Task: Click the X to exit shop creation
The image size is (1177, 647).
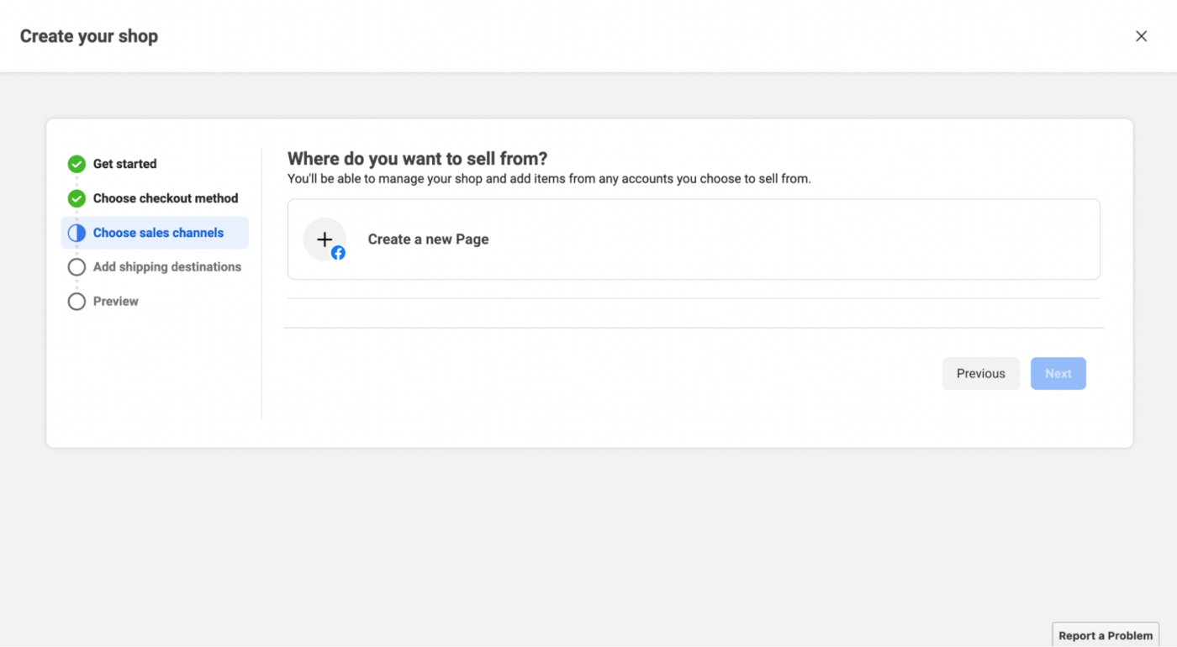Action: 1141,35
